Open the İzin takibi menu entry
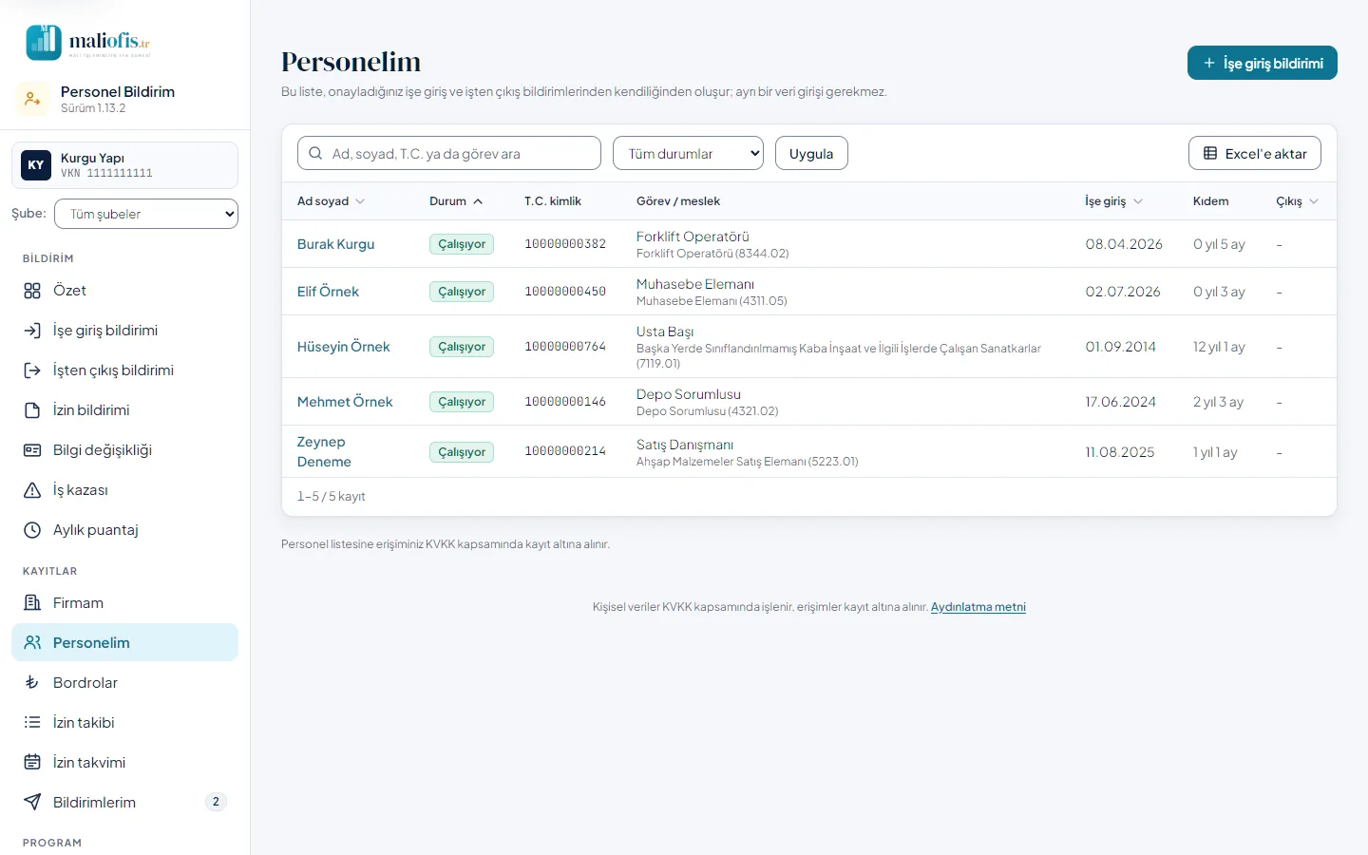Viewport: 1368px width, 855px height. pos(124,722)
